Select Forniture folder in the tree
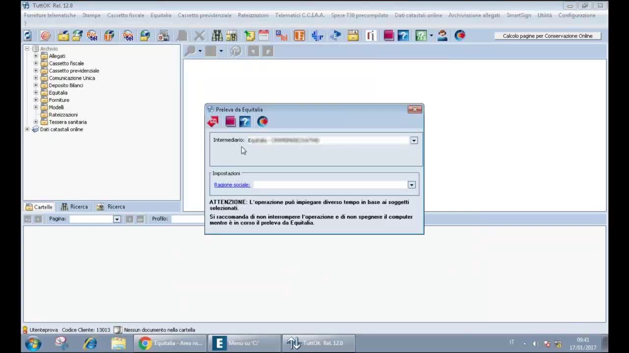The width and height of the screenshot is (629, 353). click(59, 100)
